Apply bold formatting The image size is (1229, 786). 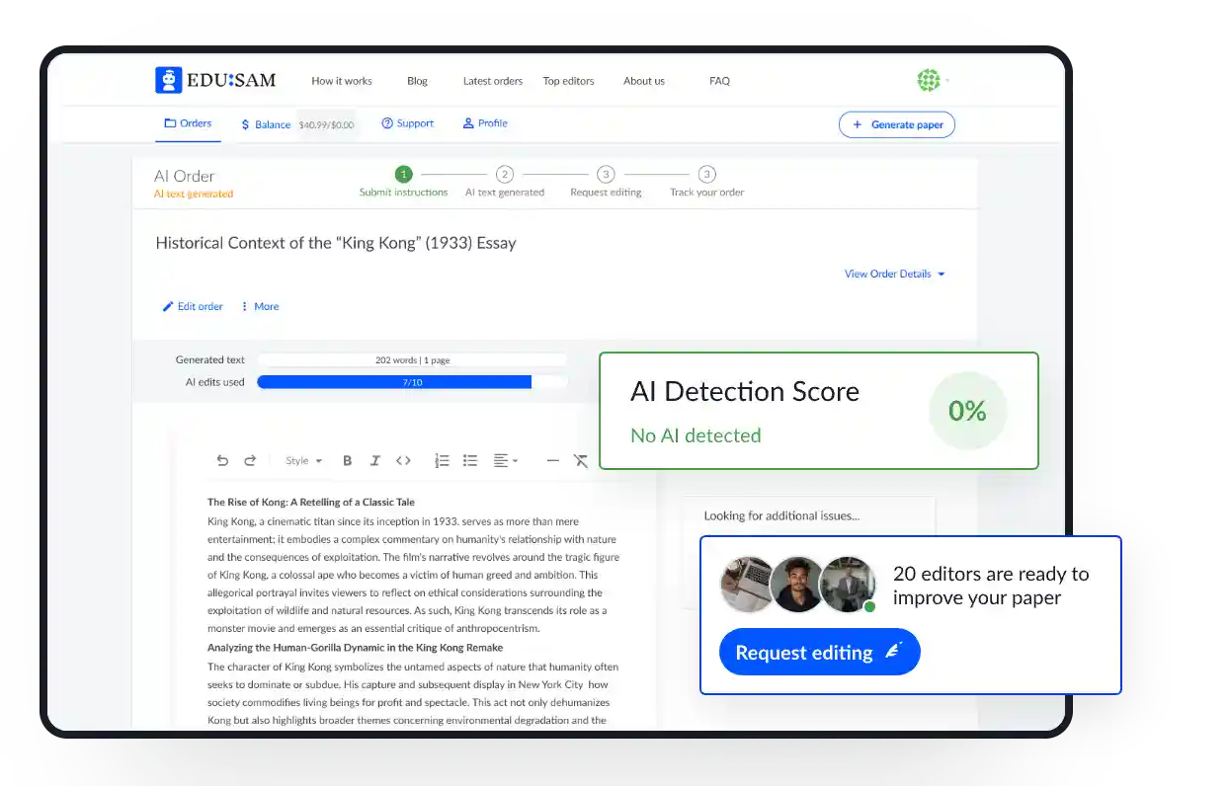pyautogui.click(x=347, y=460)
